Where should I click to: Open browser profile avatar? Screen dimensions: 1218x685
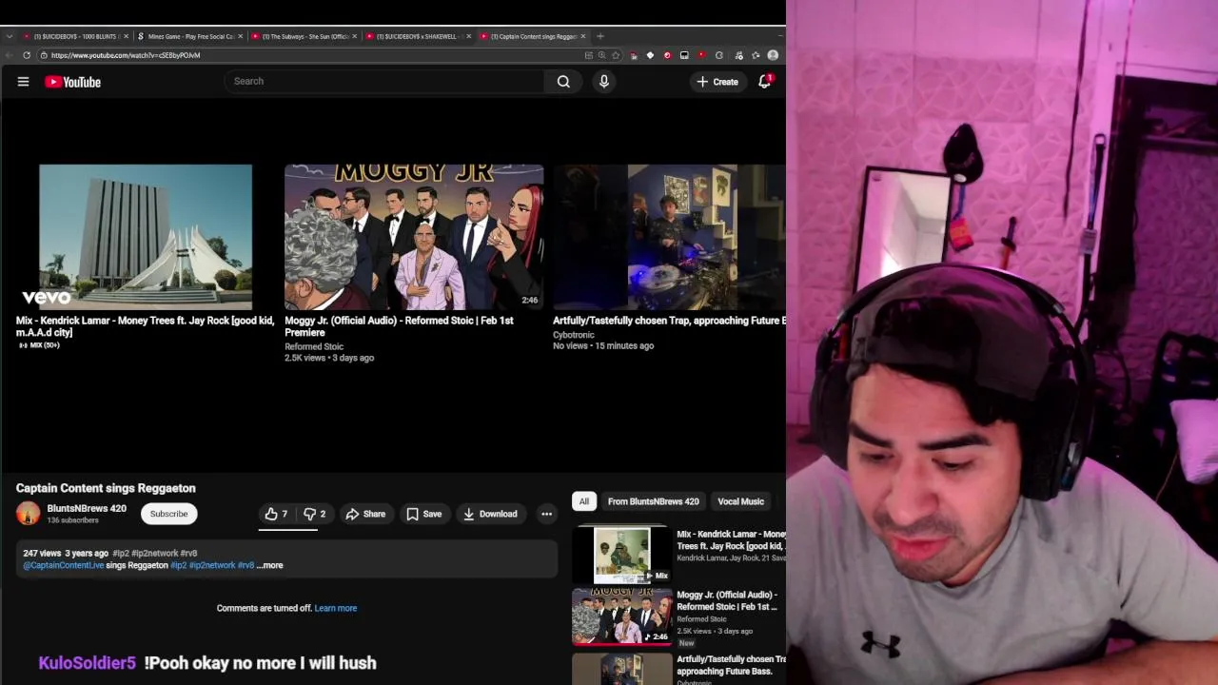[773, 55]
